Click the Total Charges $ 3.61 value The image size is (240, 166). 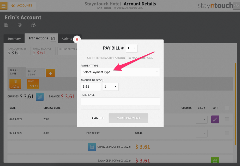click(14, 53)
